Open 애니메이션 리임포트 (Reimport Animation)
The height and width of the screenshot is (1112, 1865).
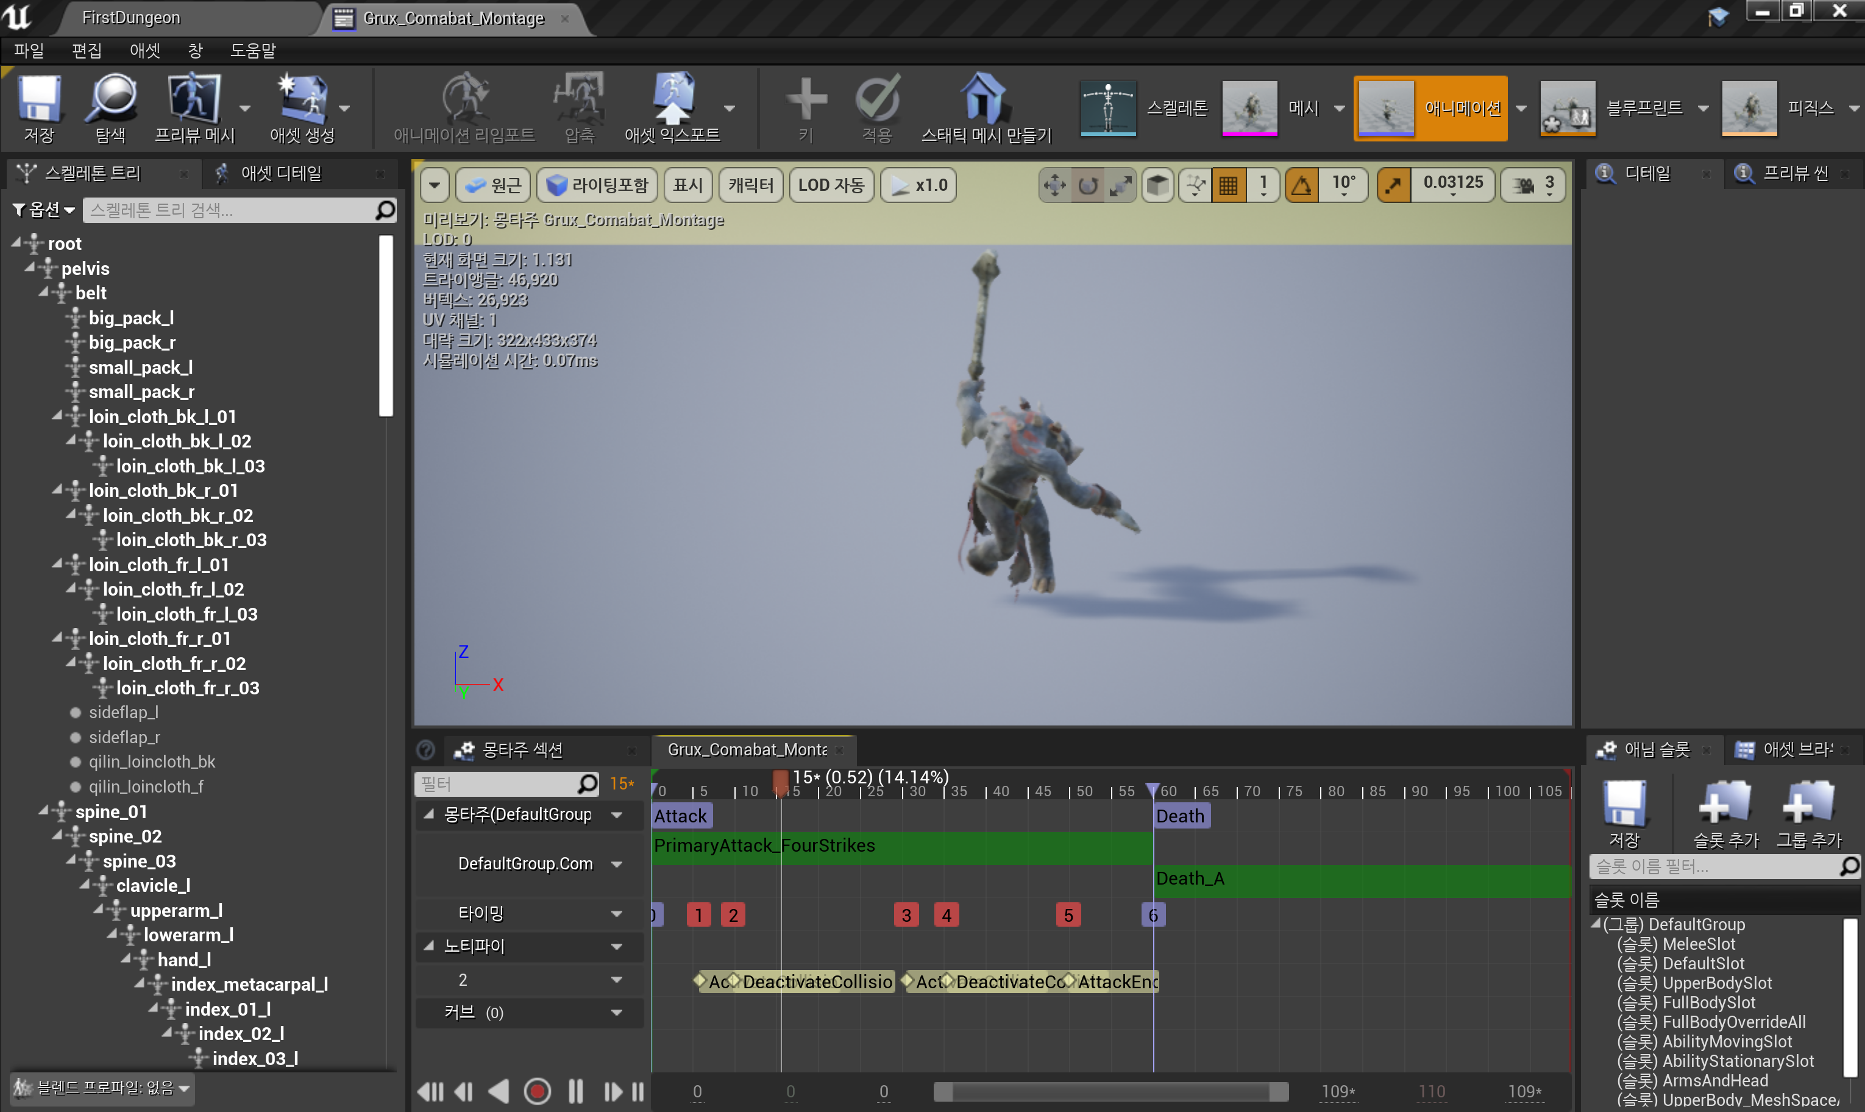click(464, 107)
